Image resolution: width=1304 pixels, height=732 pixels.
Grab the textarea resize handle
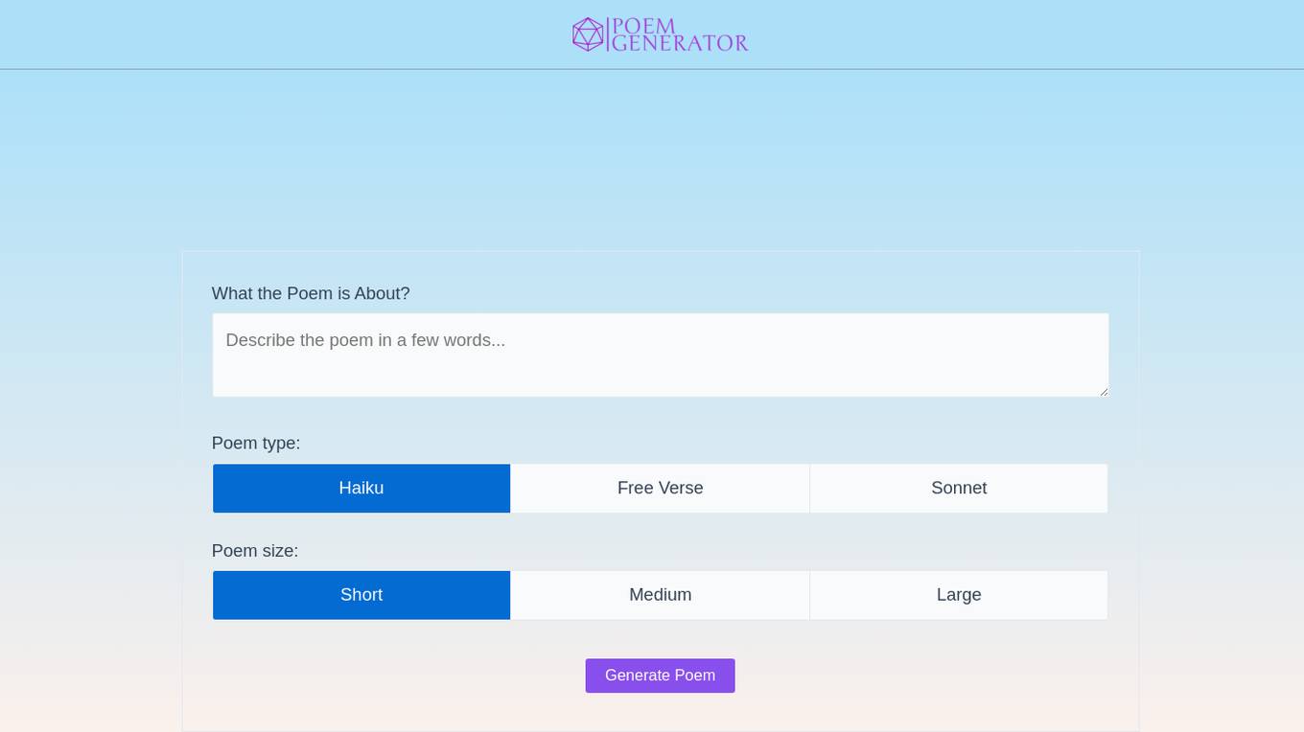click(x=1104, y=391)
